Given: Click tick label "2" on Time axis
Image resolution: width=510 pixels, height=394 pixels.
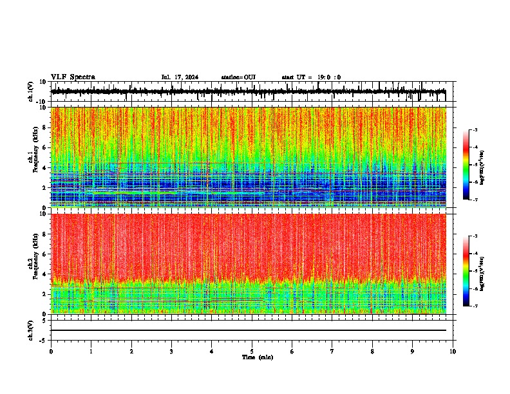Looking at the screenshot, I should tap(131, 352).
